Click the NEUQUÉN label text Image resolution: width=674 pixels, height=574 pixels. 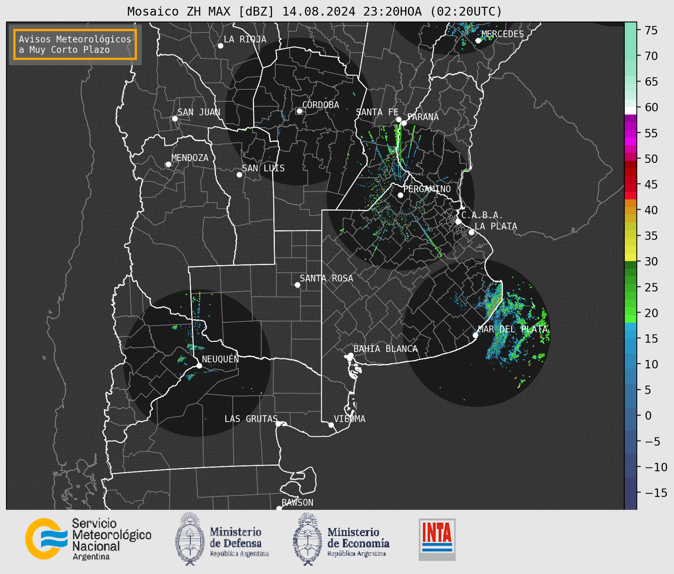(220, 359)
